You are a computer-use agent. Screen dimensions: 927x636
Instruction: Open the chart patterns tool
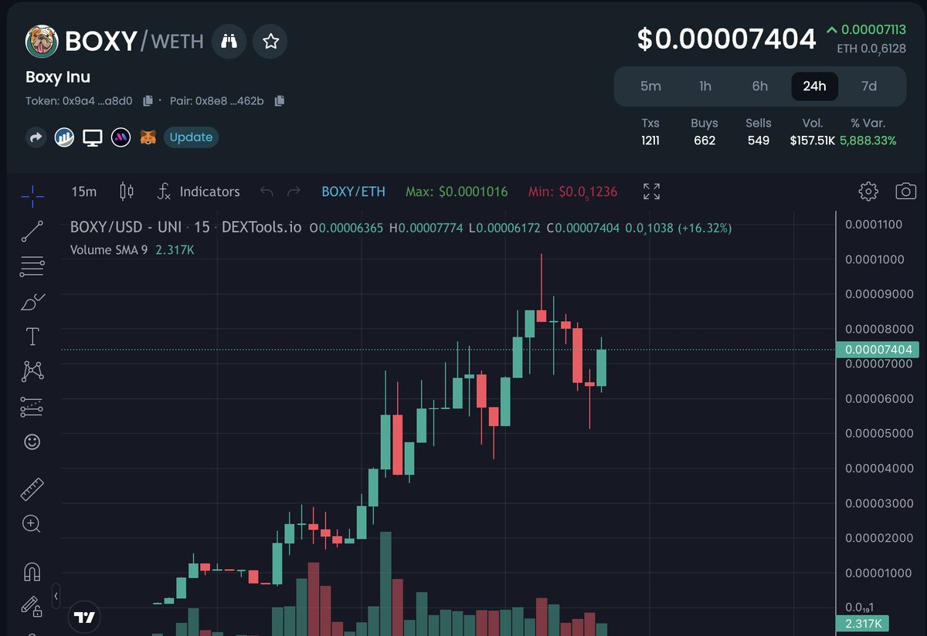click(x=32, y=371)
